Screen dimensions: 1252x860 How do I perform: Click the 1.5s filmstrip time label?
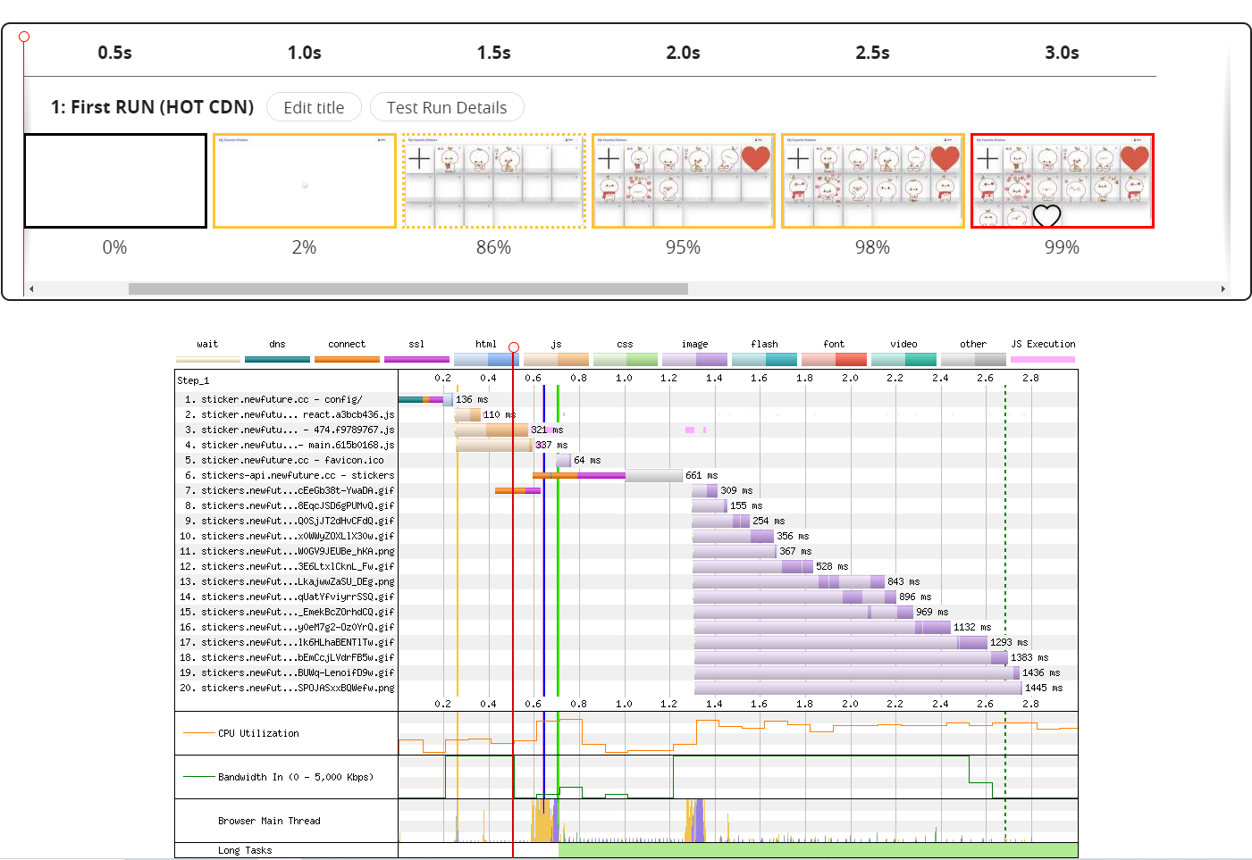(494, 53)
